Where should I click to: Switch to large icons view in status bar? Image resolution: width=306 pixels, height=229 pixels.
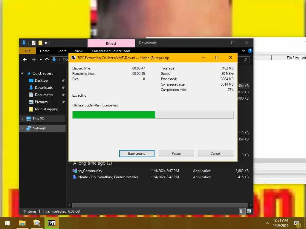pyautogui.click(x=249, y=211)
